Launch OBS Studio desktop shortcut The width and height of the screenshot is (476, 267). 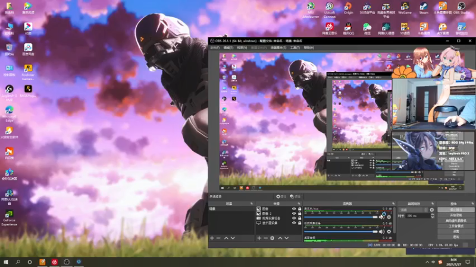point(461,8)
